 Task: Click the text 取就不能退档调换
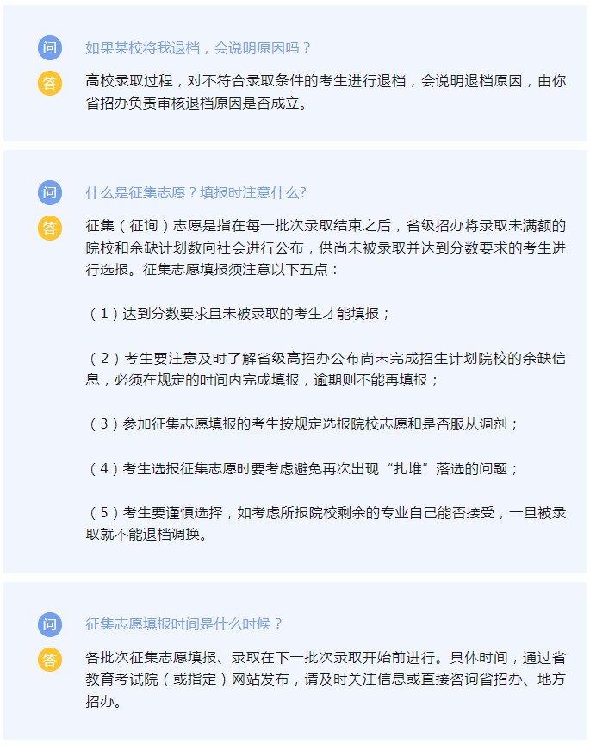tap(146, 535)
